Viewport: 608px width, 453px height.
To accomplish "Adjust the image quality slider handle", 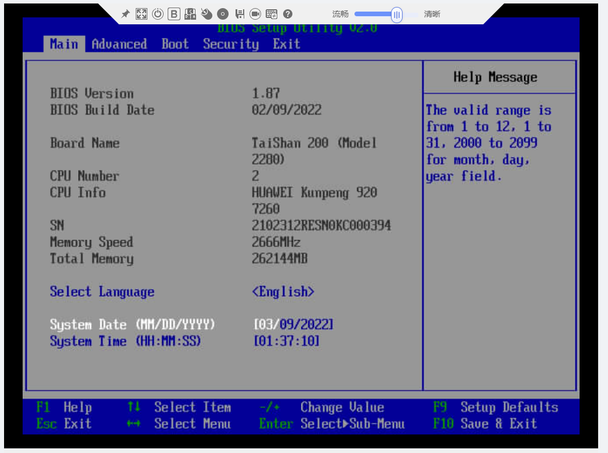I will click(x=397, y=14).
